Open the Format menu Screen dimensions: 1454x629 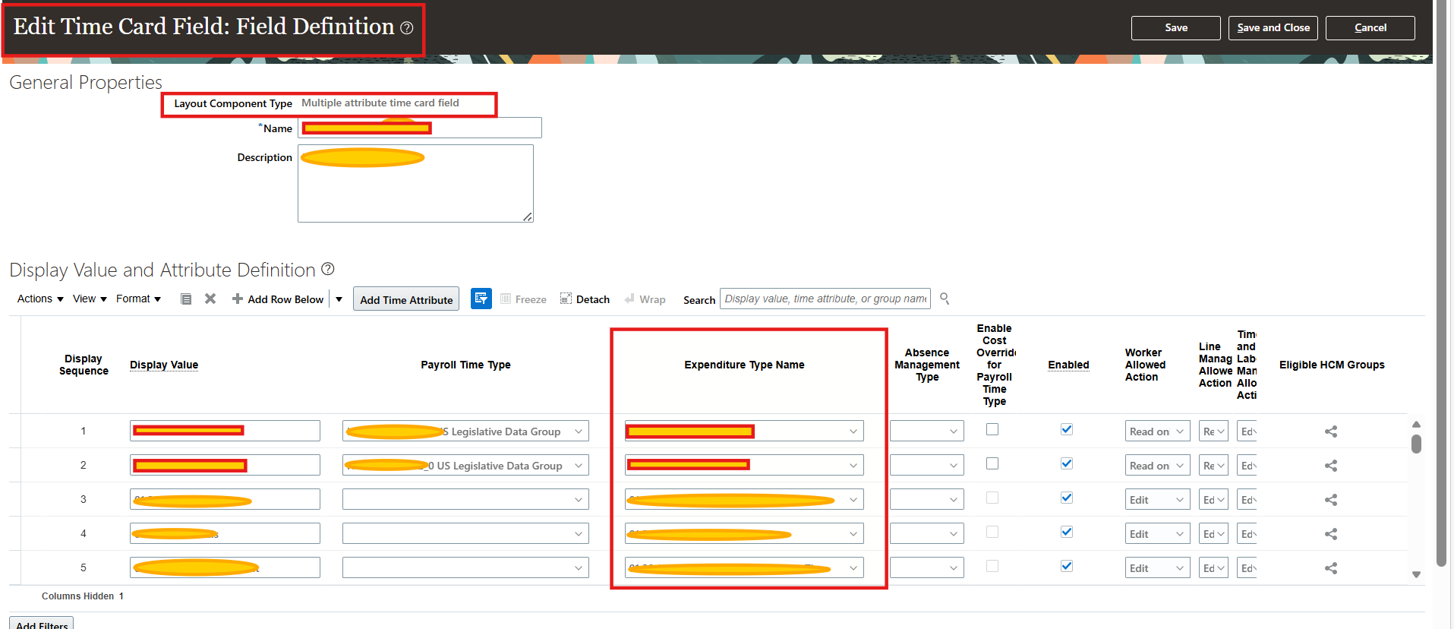(138, 299)
